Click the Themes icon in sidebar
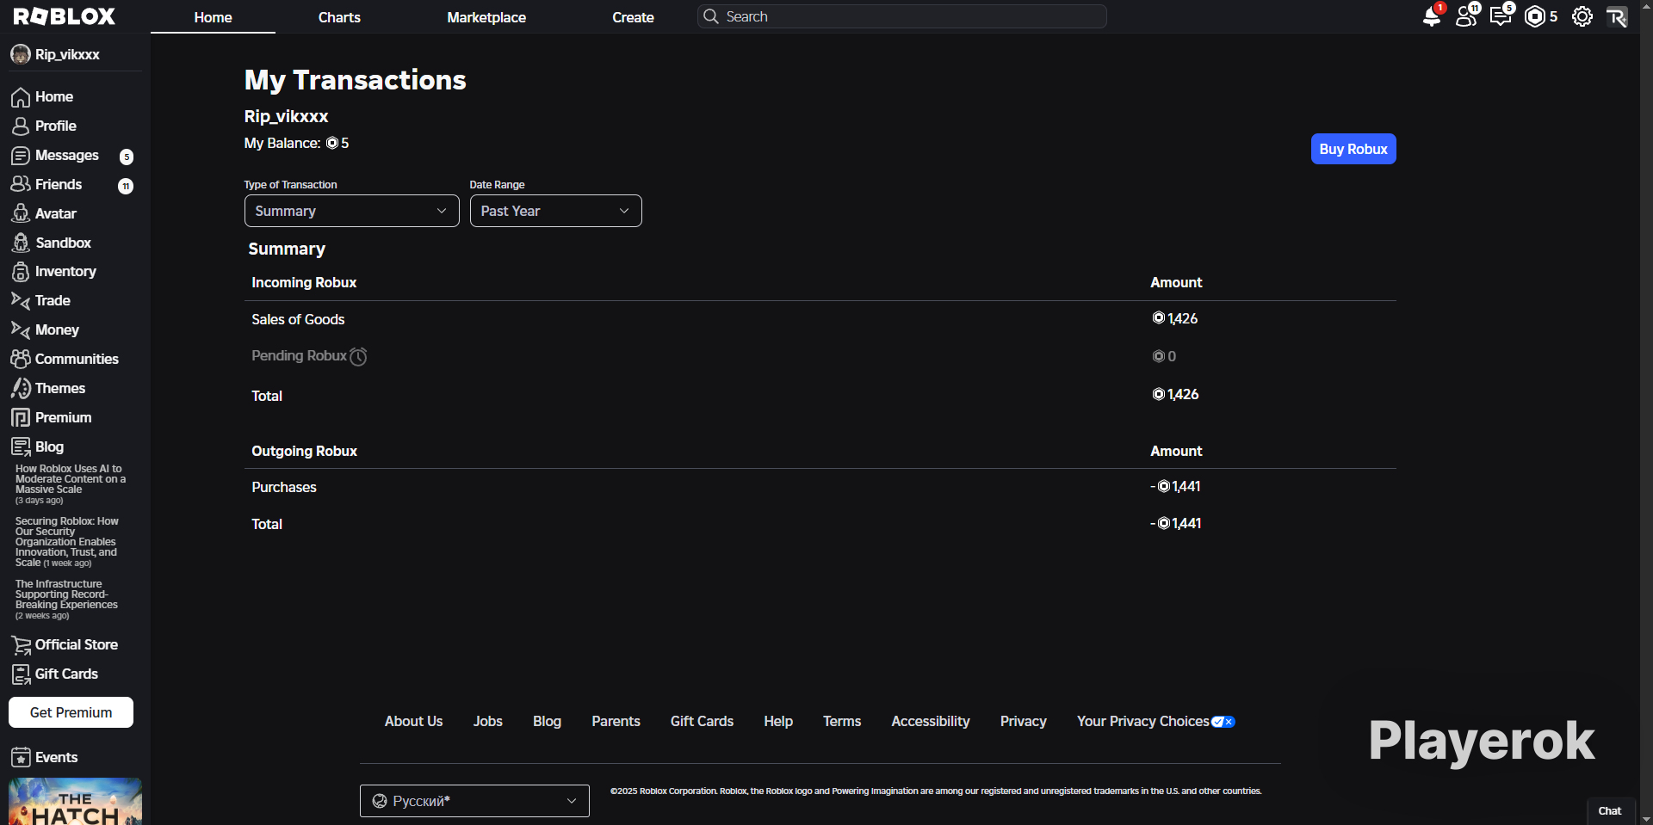Image resolution: width=1653 pixels, height=825 pixels. click(21, 388)
